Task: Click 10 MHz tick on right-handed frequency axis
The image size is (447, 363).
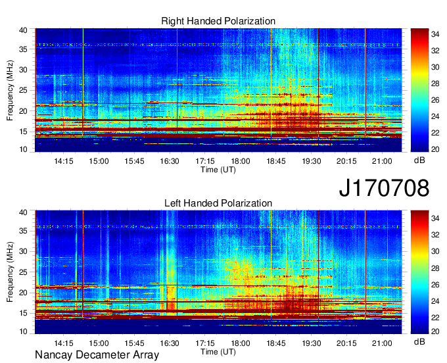Action: pos(23,149)
